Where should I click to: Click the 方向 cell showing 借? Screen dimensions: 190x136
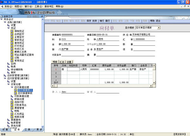(x=64, y=69)
